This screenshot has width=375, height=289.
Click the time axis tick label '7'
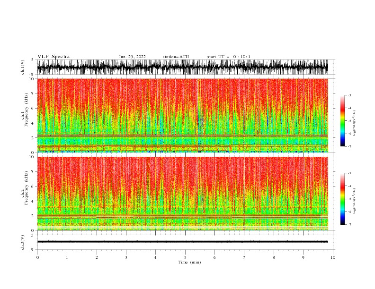244,257
